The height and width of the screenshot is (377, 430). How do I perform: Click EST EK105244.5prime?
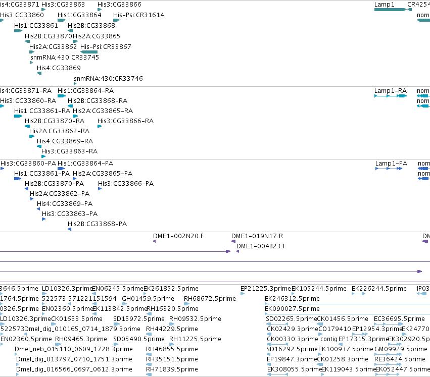[x=319, y=289]
